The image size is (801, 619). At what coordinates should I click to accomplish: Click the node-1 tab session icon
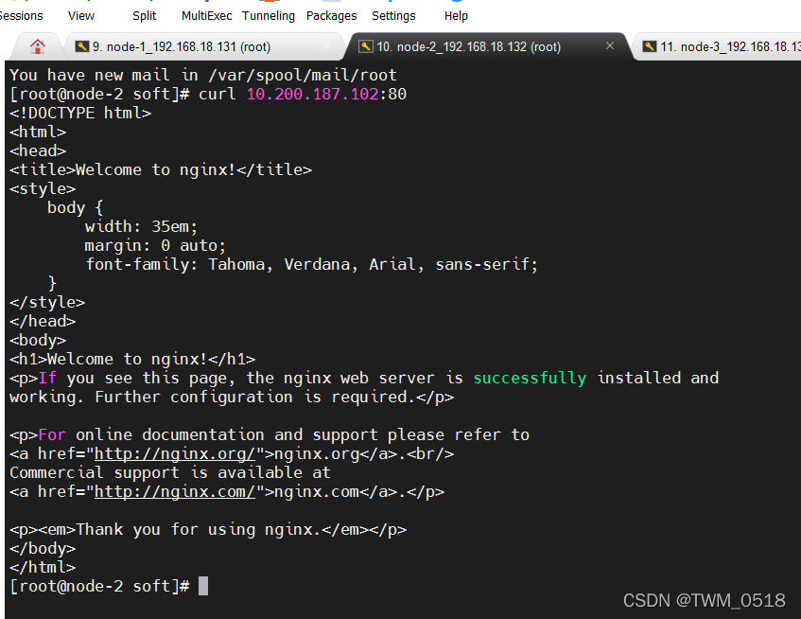(82, 46)
